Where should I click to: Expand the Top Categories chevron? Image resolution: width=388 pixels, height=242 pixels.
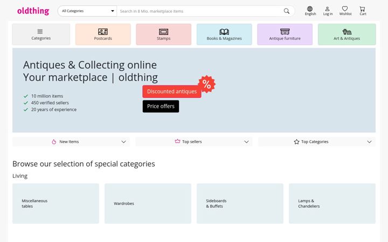click(369, 142)
